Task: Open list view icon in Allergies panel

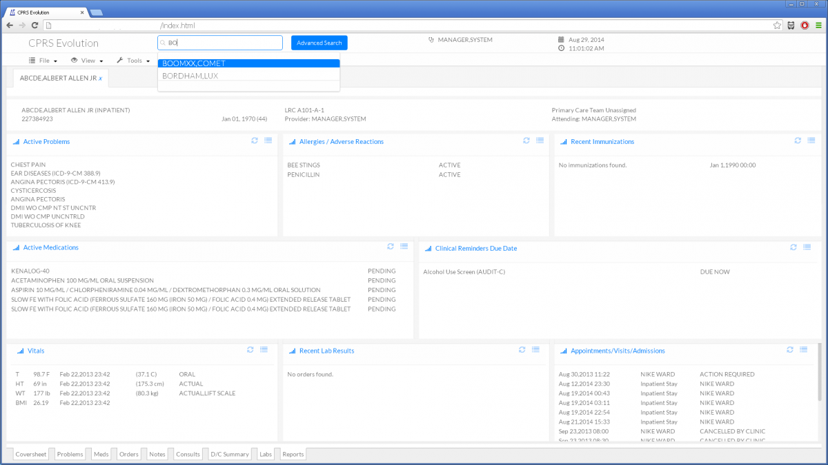Action: pos(540,141)
